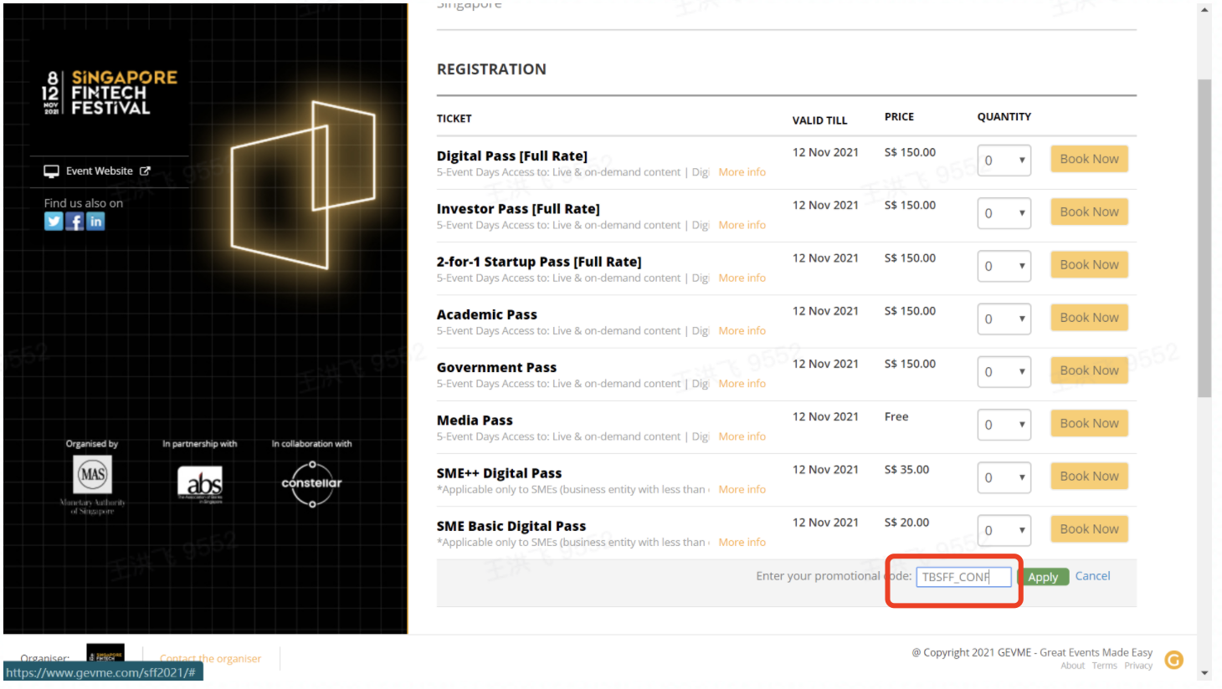1222x689 pixels.
Task: Apply the promotional code
Action: point(1043,577)
